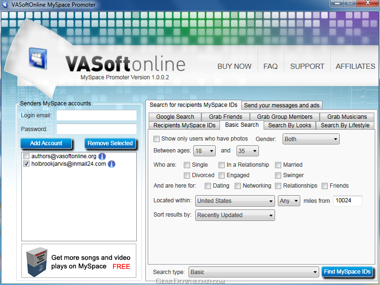Screen dimensions: 380x285
Task: Tick the Relationships purpose checkbox
Action: tap(278, 186)
